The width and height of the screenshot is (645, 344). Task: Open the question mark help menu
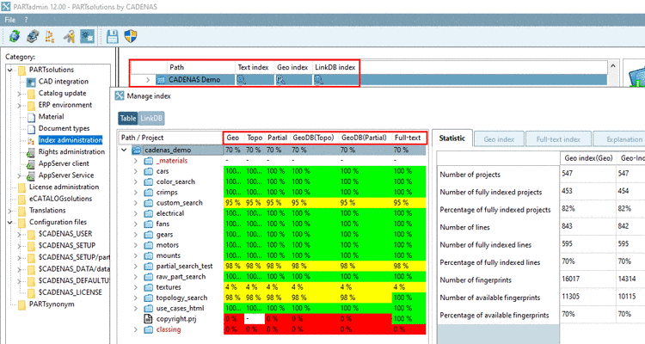[26, 20]
